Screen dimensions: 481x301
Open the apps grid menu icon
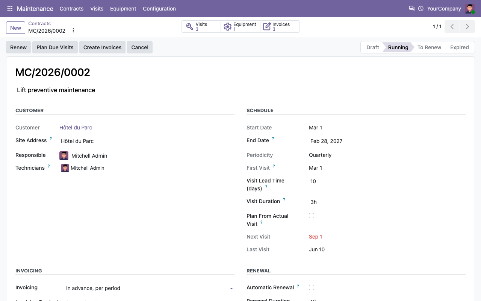click(10, 9)
